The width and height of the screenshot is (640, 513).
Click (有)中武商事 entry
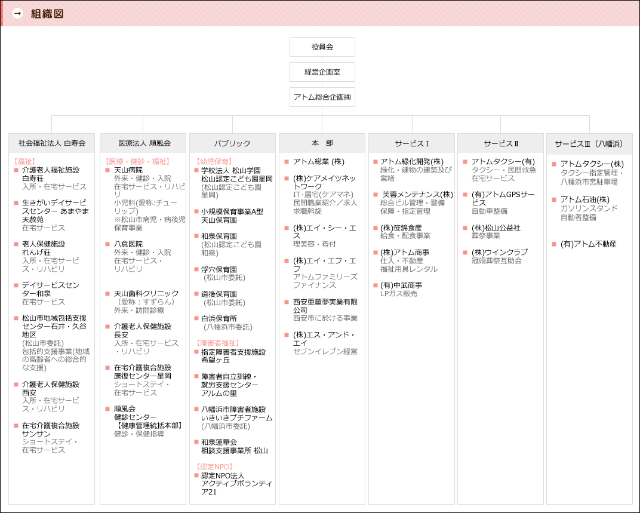(x=401, y=285)
